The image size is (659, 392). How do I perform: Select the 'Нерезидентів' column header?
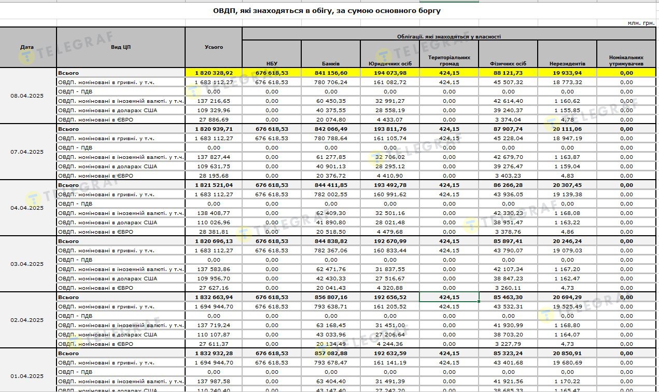(x=567, y=54)
